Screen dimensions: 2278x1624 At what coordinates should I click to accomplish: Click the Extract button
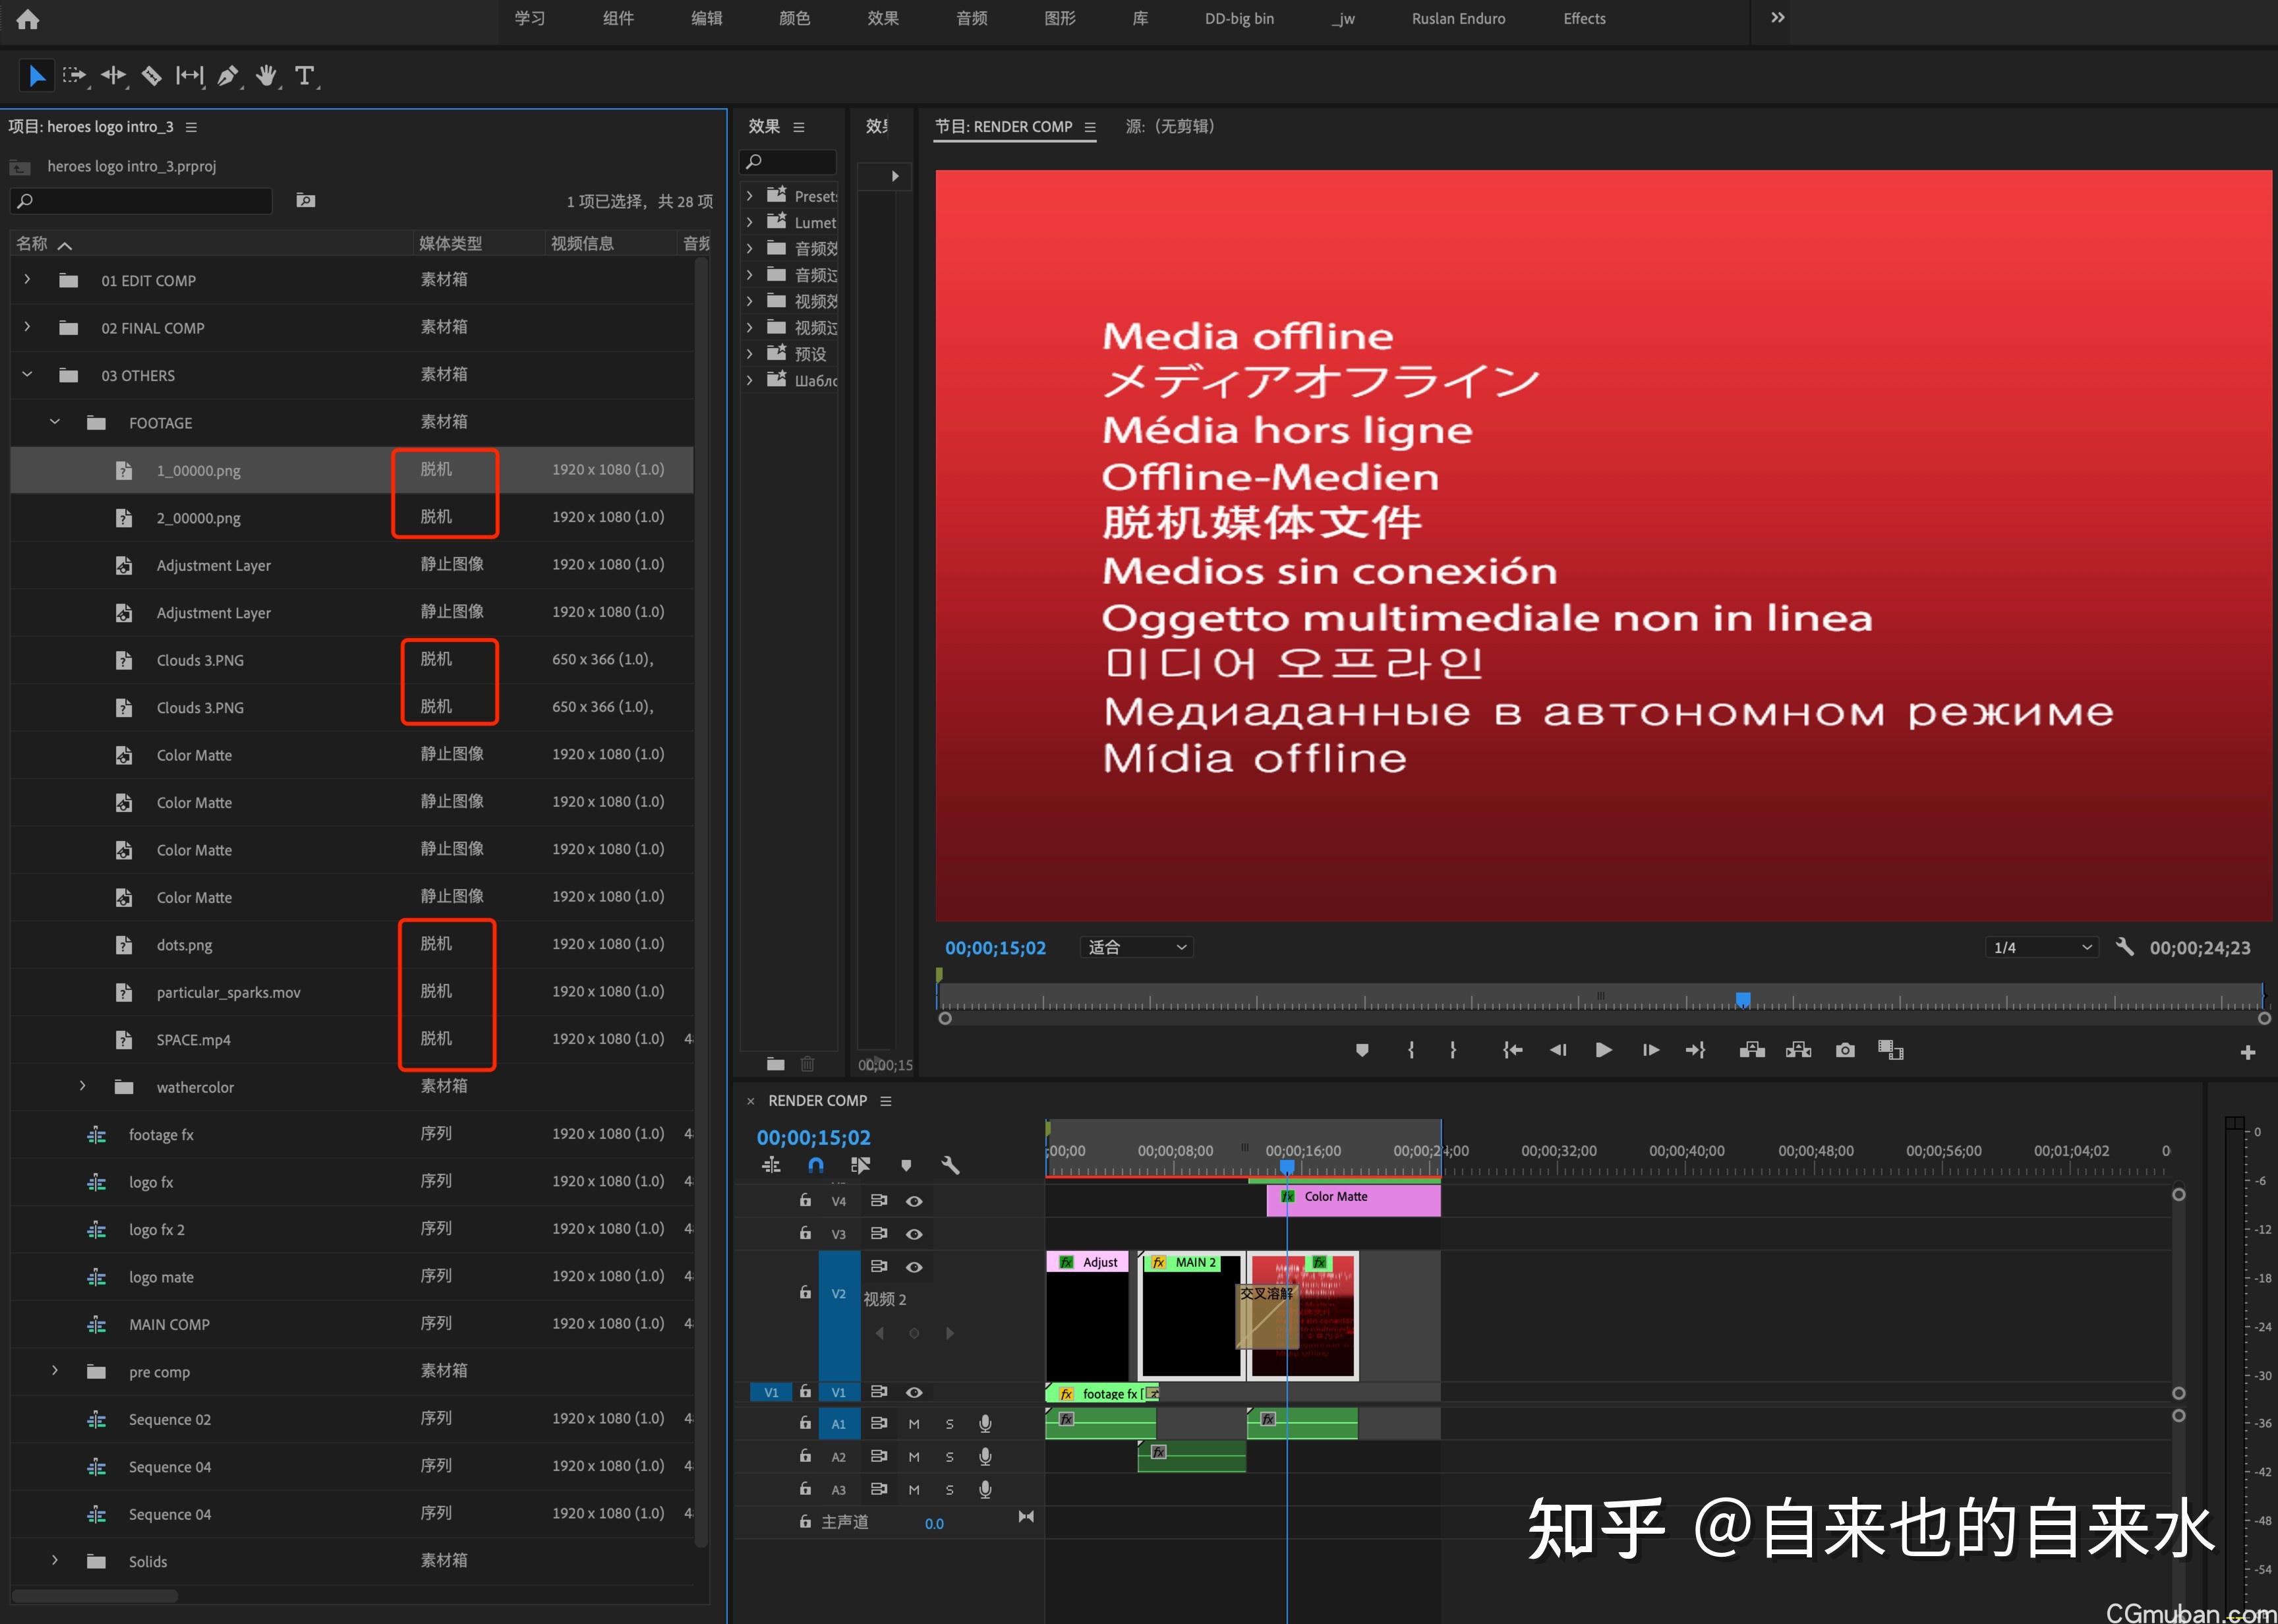pos(1799,1050)
